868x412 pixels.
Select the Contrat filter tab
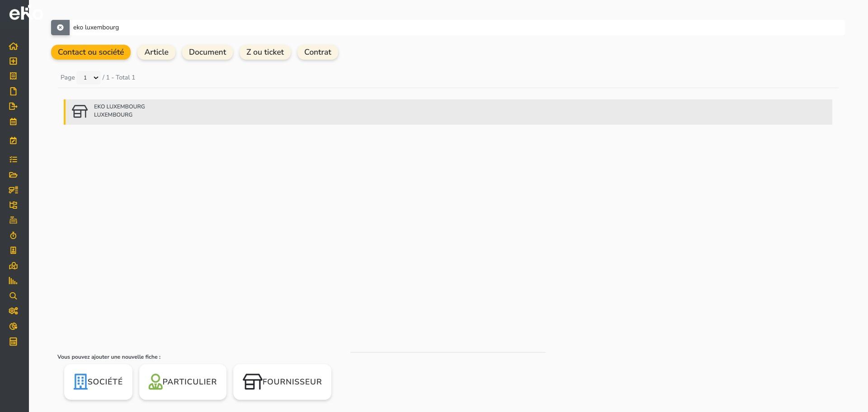317,52
